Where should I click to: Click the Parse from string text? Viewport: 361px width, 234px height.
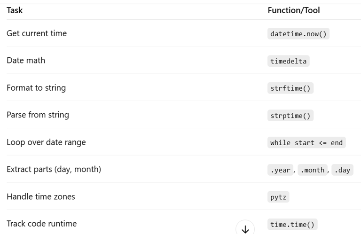38,115
